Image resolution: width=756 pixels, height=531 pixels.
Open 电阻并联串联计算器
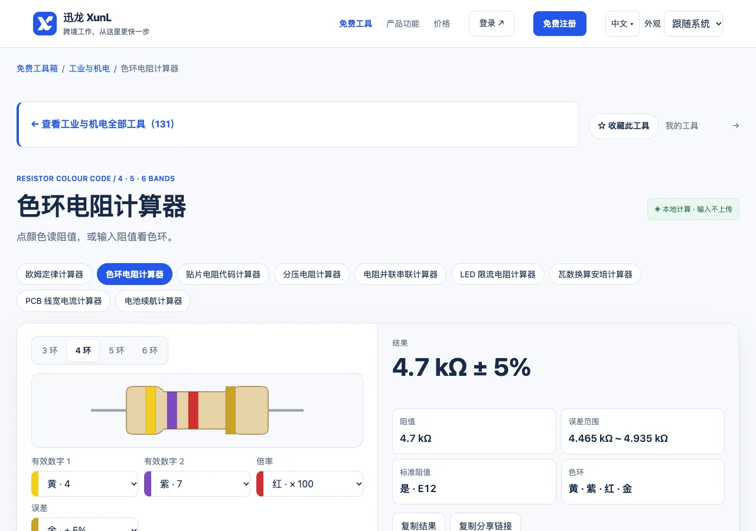pyautogui.click(x=400, y=274)
